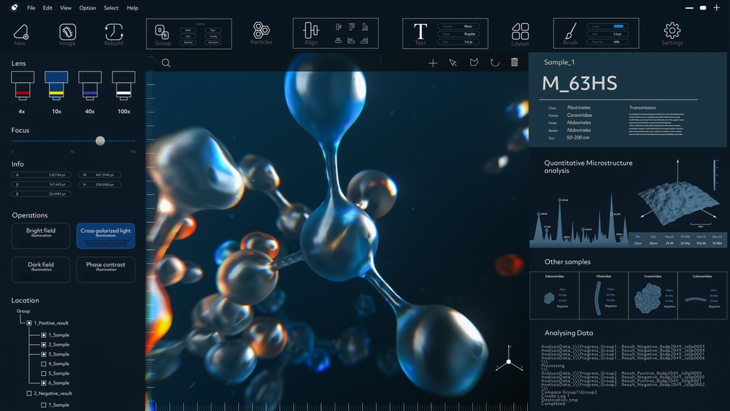Image resolution: width=730 pixels, height=411 pixels.
Task: Open the Brush Opacity field
Action: tap(607, 42)
